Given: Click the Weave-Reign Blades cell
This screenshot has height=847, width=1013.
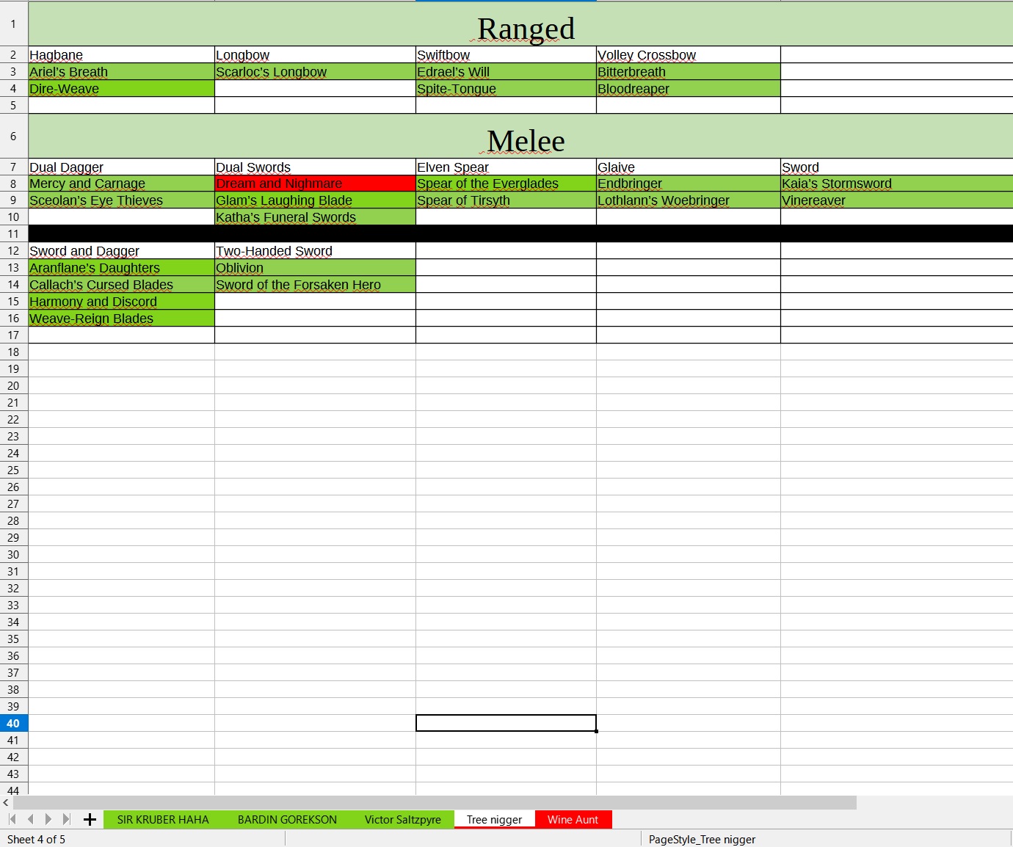Looking at the screenshot, I should (121, 319).
